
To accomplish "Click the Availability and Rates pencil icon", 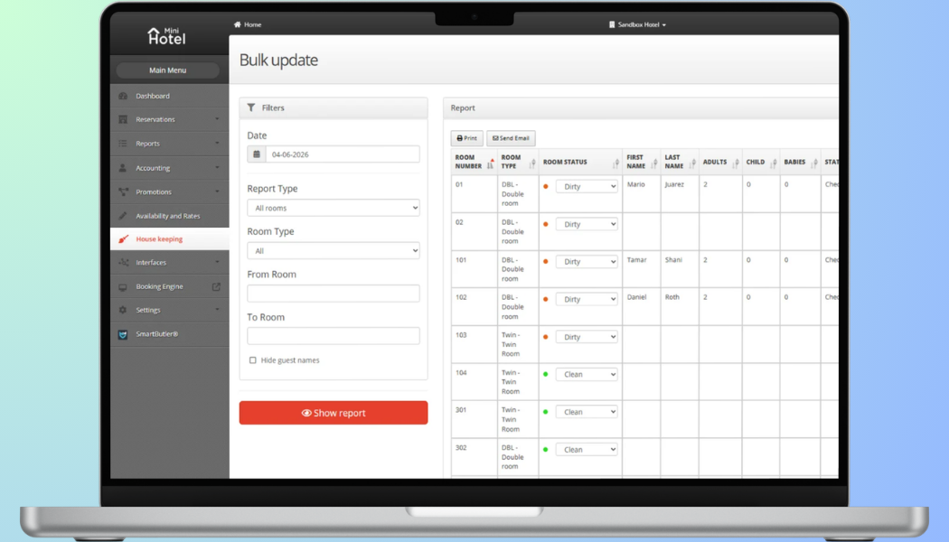I will [123, 215].
